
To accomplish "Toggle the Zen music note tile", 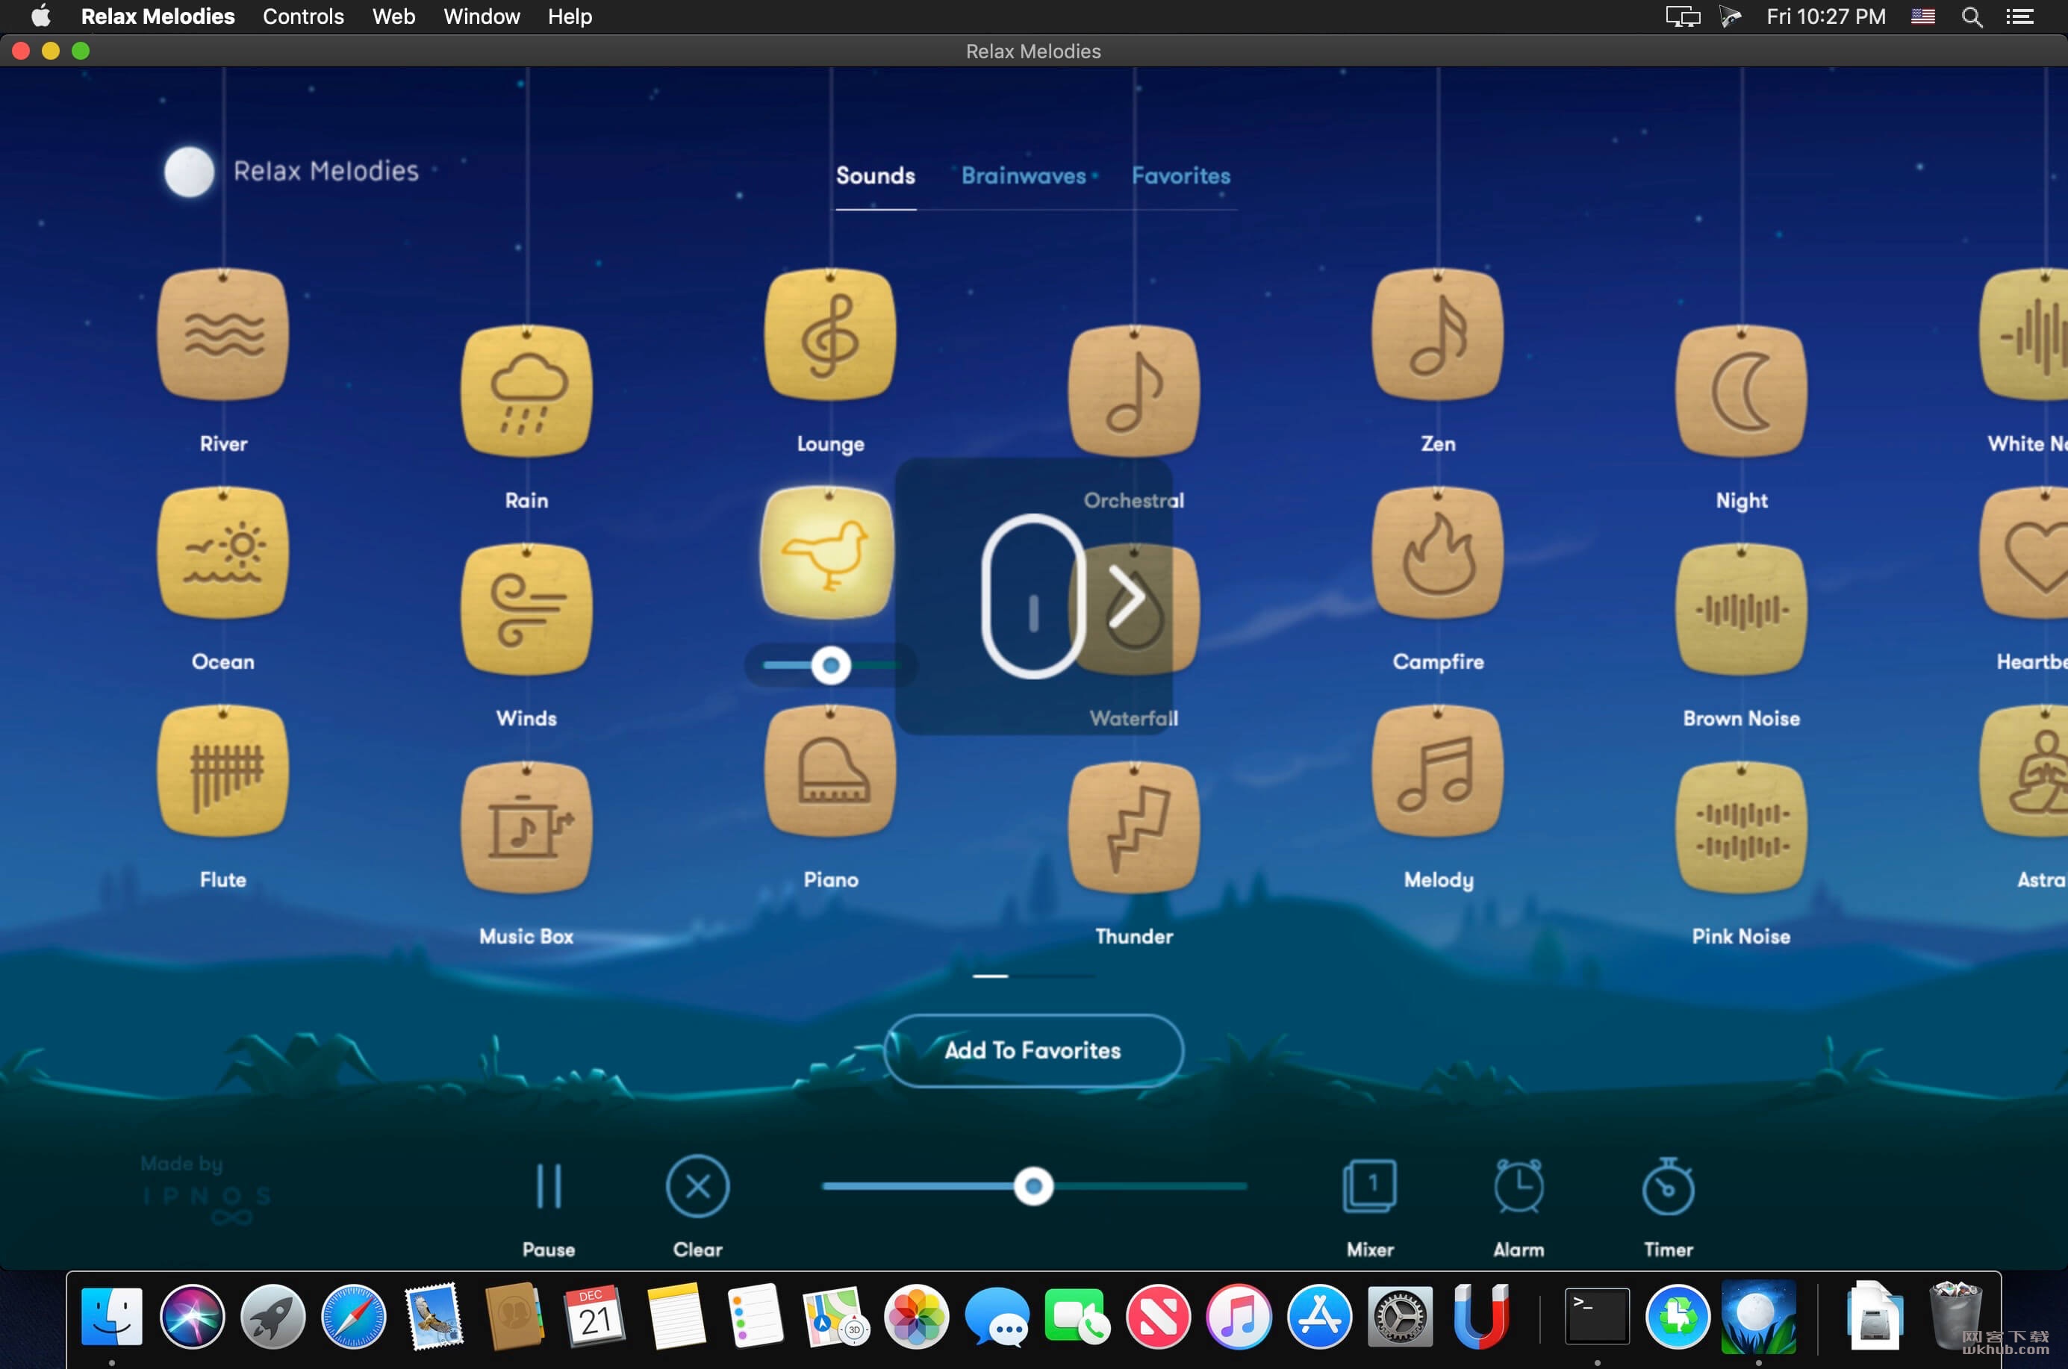I will pyautogui.click(x=1437, y=334).
